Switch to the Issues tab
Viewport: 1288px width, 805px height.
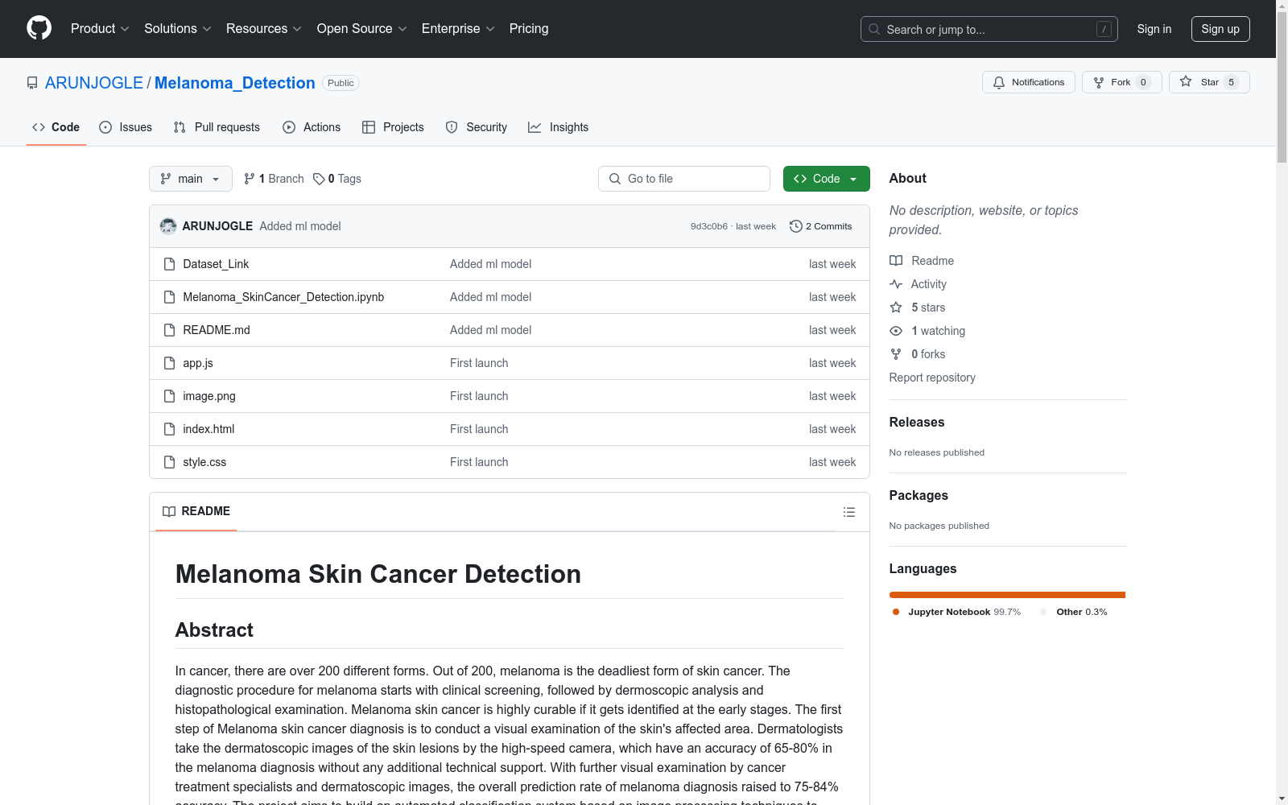coord(126,127)
